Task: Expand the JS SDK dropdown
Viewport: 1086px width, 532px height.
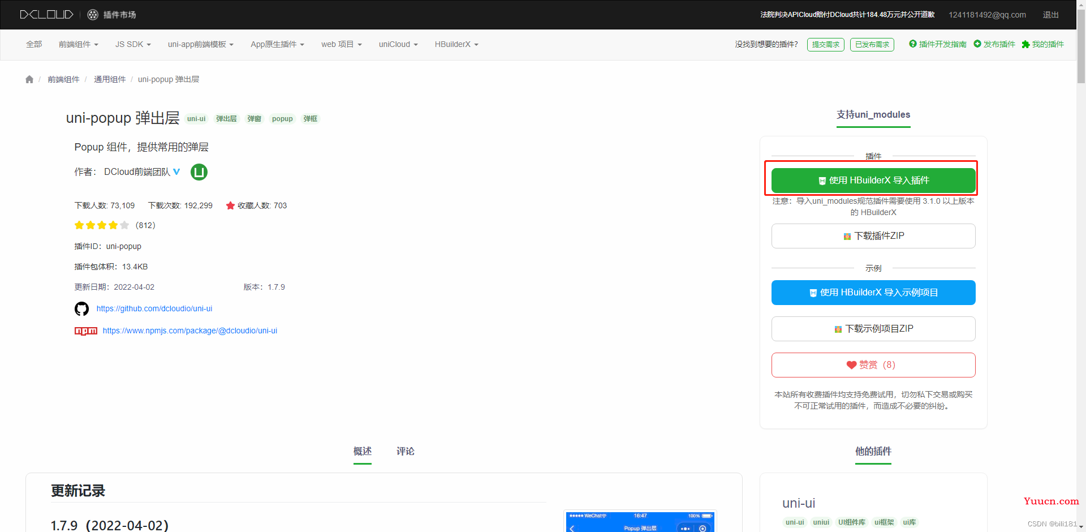Action: (x=133, y=44)
